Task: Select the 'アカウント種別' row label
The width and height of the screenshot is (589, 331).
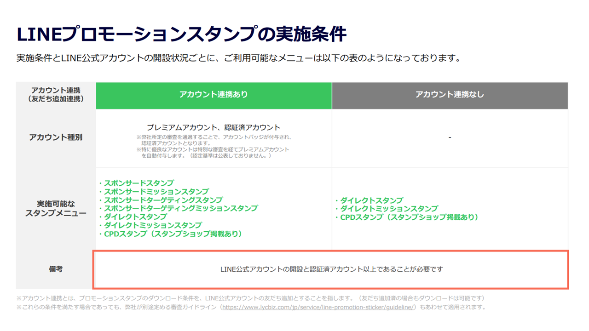Action: pos(56,137)
